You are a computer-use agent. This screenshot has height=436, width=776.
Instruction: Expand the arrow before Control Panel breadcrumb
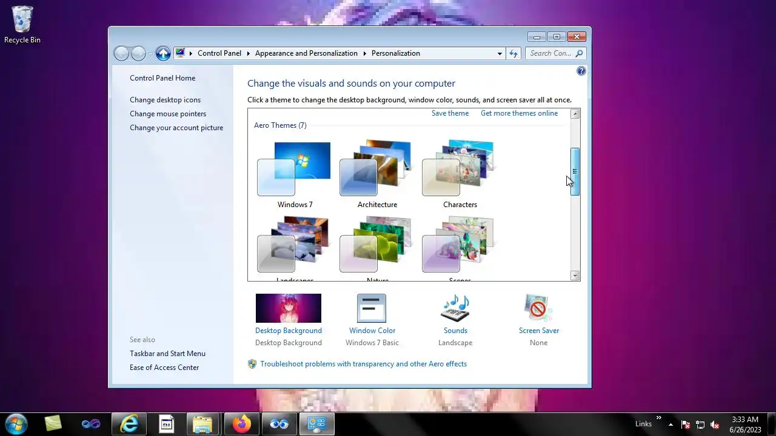(191, 53)
